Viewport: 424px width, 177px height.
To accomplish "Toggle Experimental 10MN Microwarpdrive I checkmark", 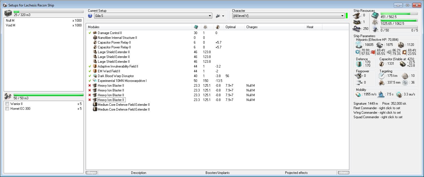I will tap(90, 81).
